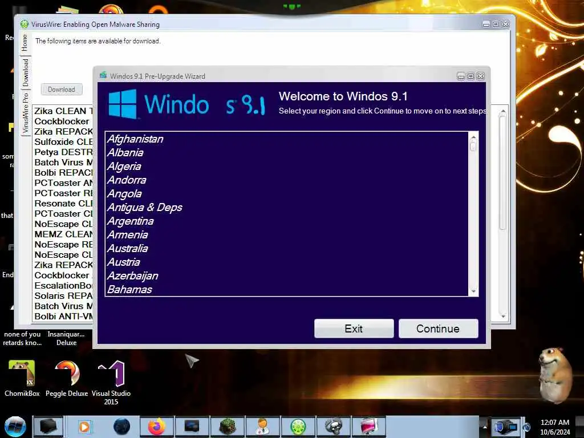The width and height of the screenshot is (584, 438).
Task: Click the ChomikBox desktop icon
Action: pos(22,379)
